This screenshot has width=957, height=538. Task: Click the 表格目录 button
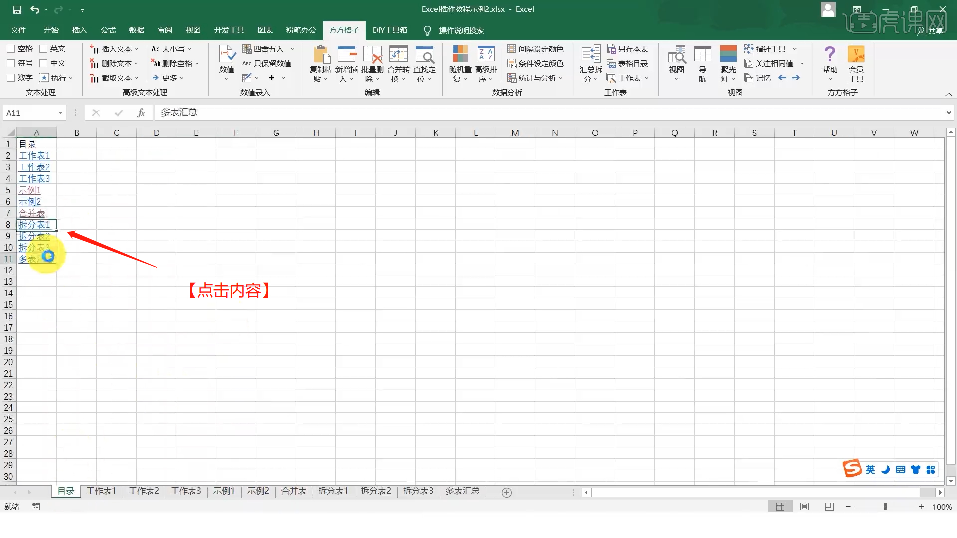point(627,63)
